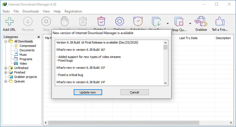Click the Cancel button in update dialog

pyautogui.click(x=134, y=92)
